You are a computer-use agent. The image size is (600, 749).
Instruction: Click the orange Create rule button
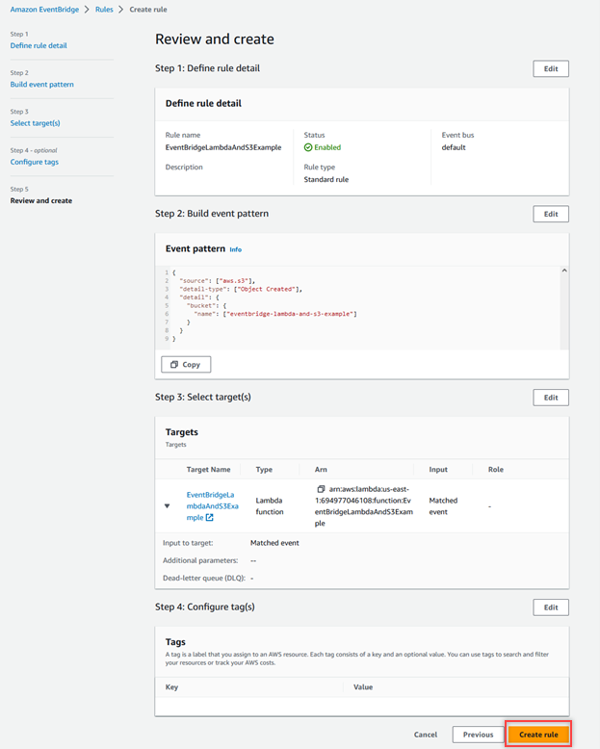tap(538, 735)
